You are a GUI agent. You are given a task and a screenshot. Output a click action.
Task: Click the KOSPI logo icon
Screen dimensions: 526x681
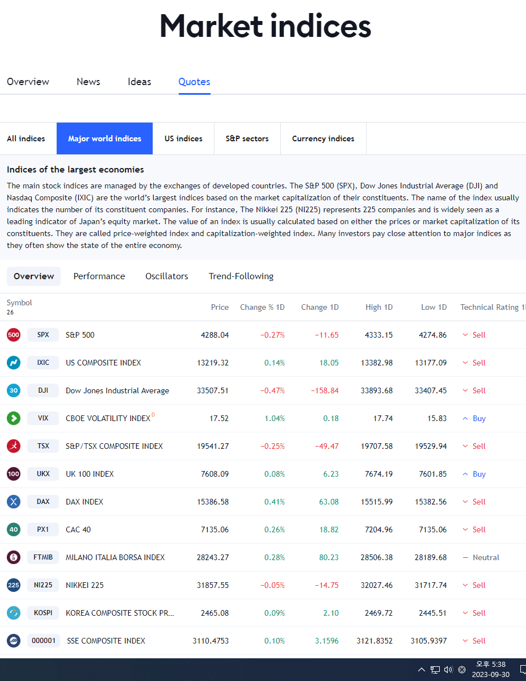coord(14,613)
